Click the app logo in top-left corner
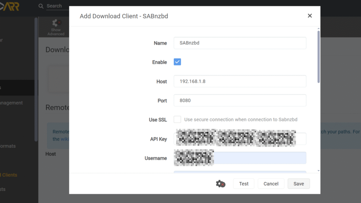The height and width of the screenshot is (203, 361). 10,6
